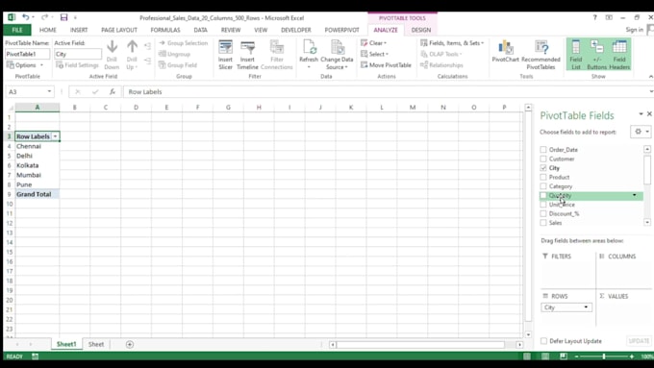
Task: Uncheck the City field checkbox
Action: [x=543, y=167]
